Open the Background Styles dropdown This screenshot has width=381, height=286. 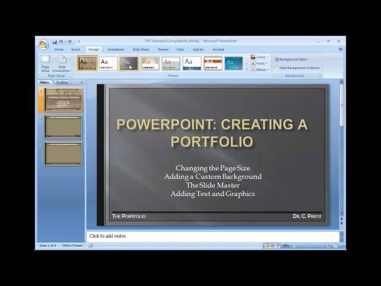pyautogui.click(x=292, y=60)
